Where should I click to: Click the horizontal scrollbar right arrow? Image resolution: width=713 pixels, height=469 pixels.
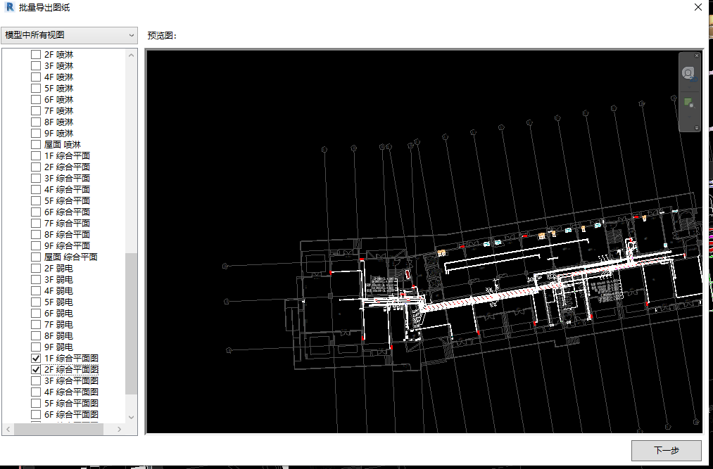119,429
